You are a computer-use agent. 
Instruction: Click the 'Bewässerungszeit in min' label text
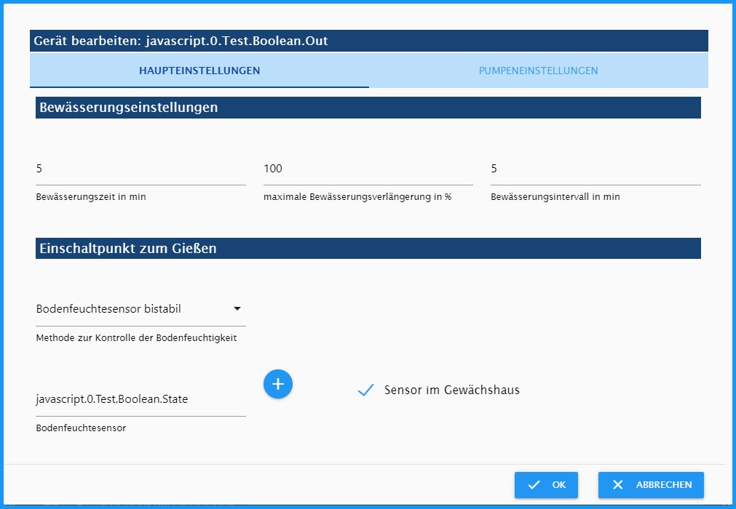tap(91, 197)
